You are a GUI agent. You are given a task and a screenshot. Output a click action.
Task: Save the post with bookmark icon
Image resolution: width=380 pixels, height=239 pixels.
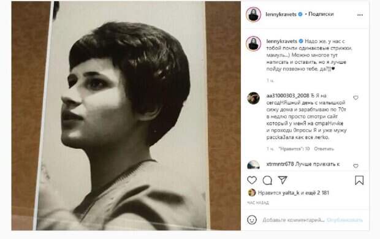[359, 180]
